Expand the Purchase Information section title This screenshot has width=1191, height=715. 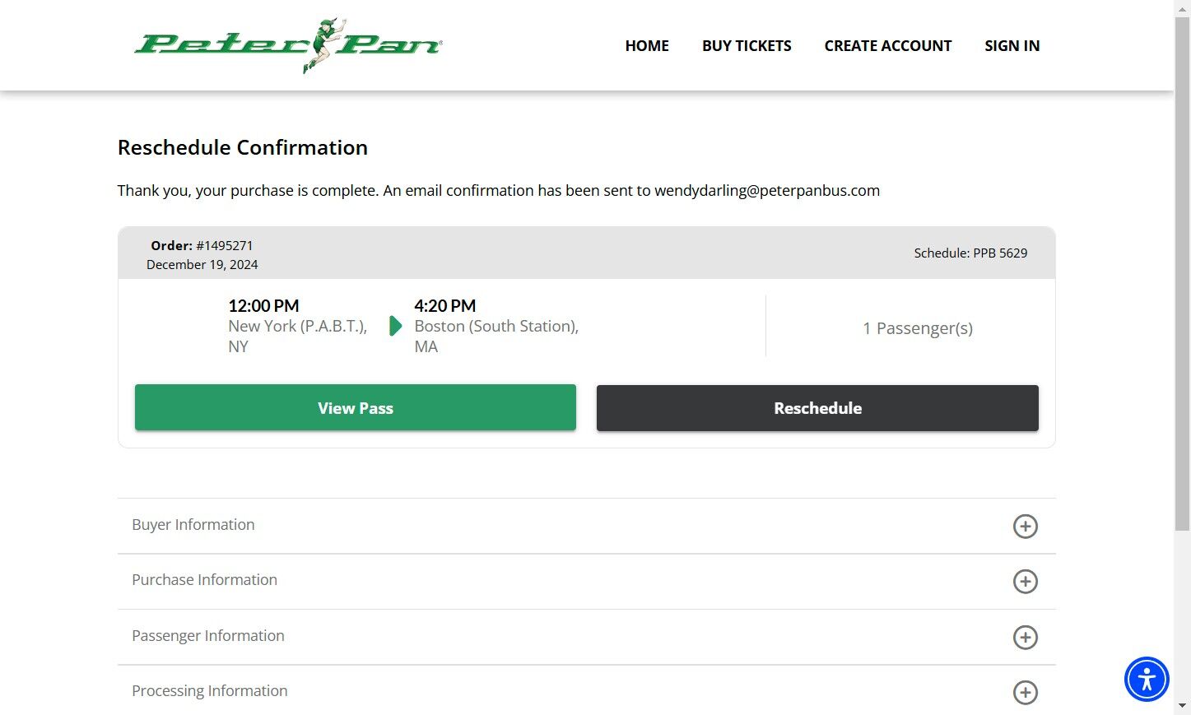(x=204, y=580)
